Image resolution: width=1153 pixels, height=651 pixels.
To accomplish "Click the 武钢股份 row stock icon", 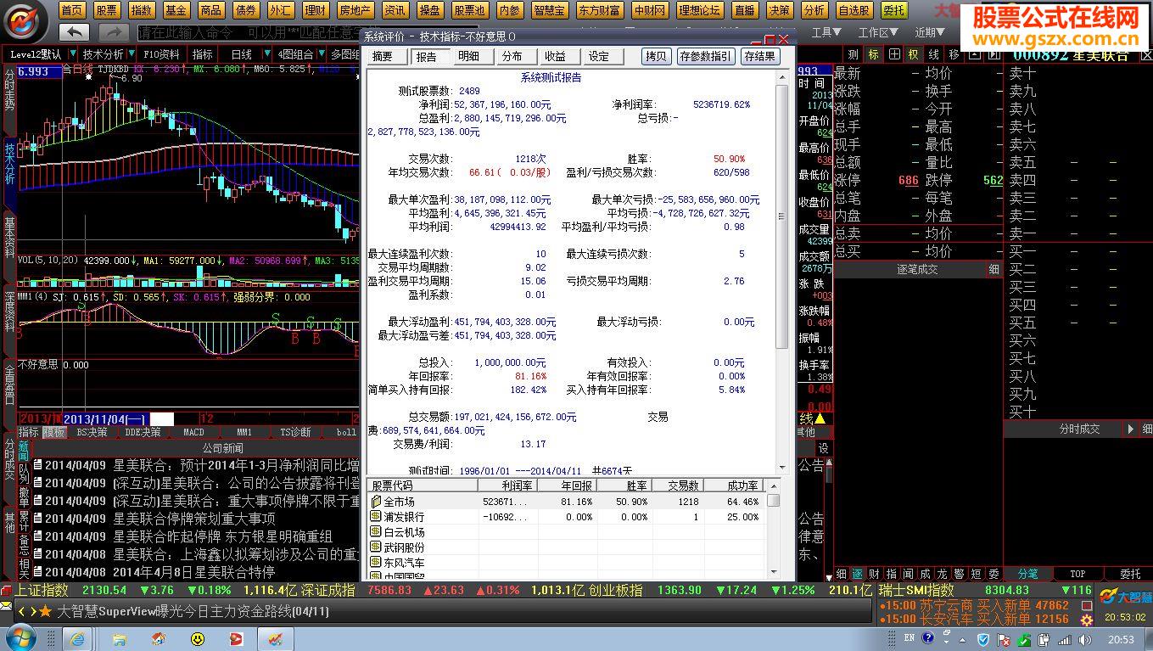I will tap(375, 547).
